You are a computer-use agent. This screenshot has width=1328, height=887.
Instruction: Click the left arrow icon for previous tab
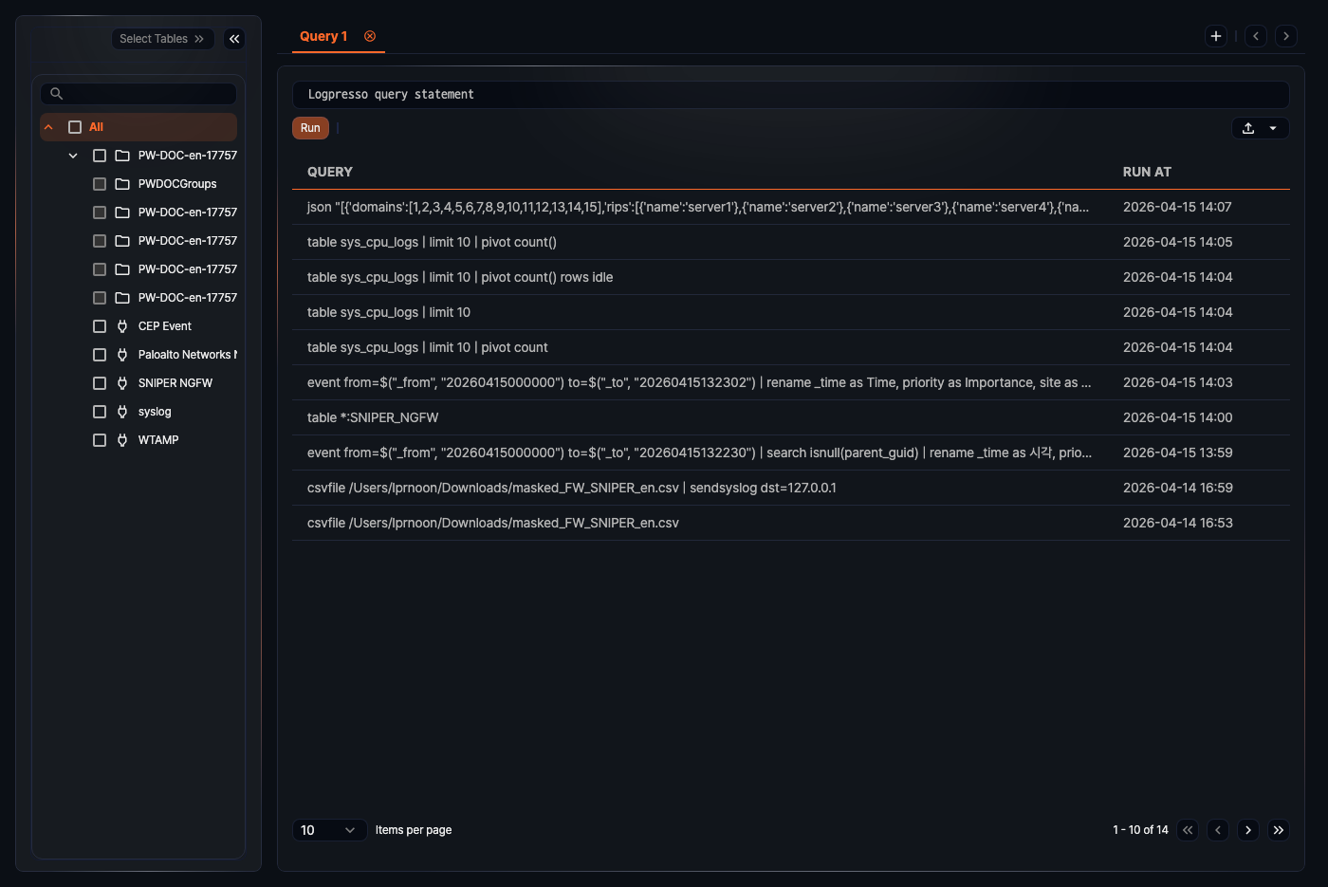pos(1255,35)
